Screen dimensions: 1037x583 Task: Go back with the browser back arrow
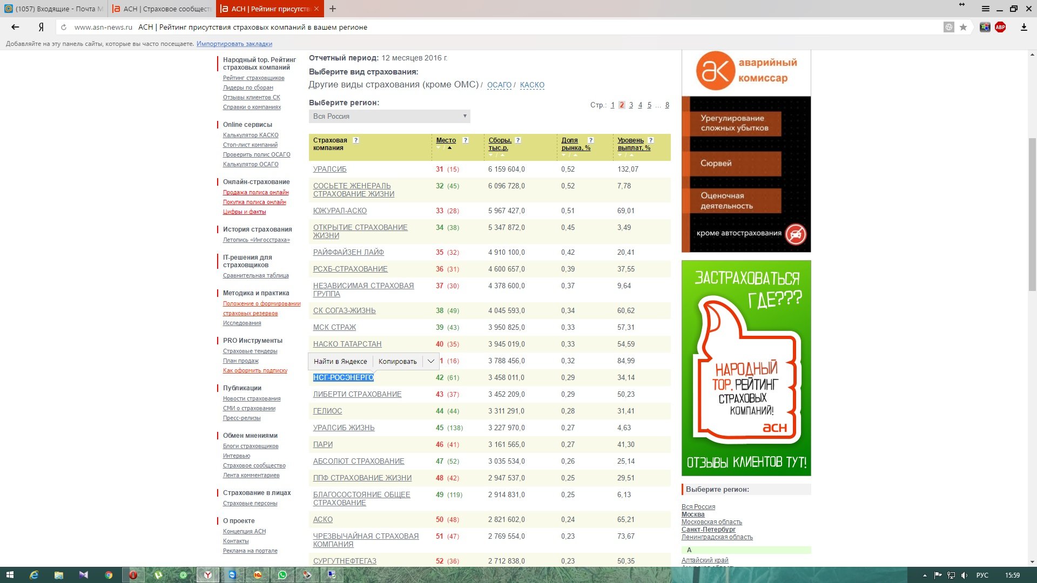(x=15, y=27)
